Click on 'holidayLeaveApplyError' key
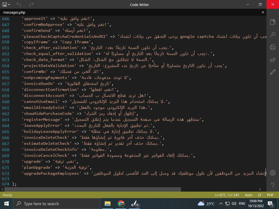 (x=50, y=131)
